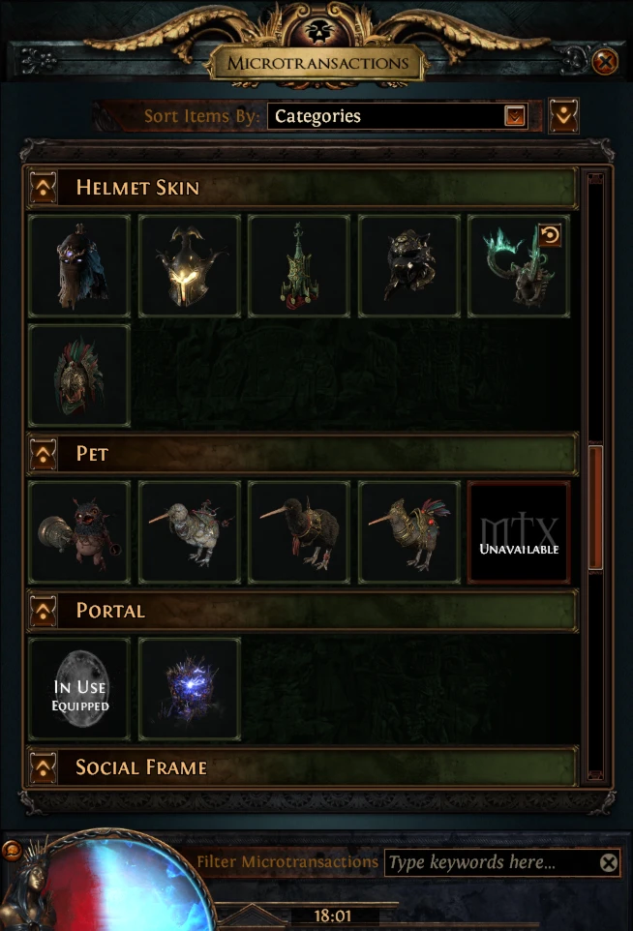Viewport: 633px width, 931px height.
Task: Collapse the Portal section header
Action: tap(44, 611)
